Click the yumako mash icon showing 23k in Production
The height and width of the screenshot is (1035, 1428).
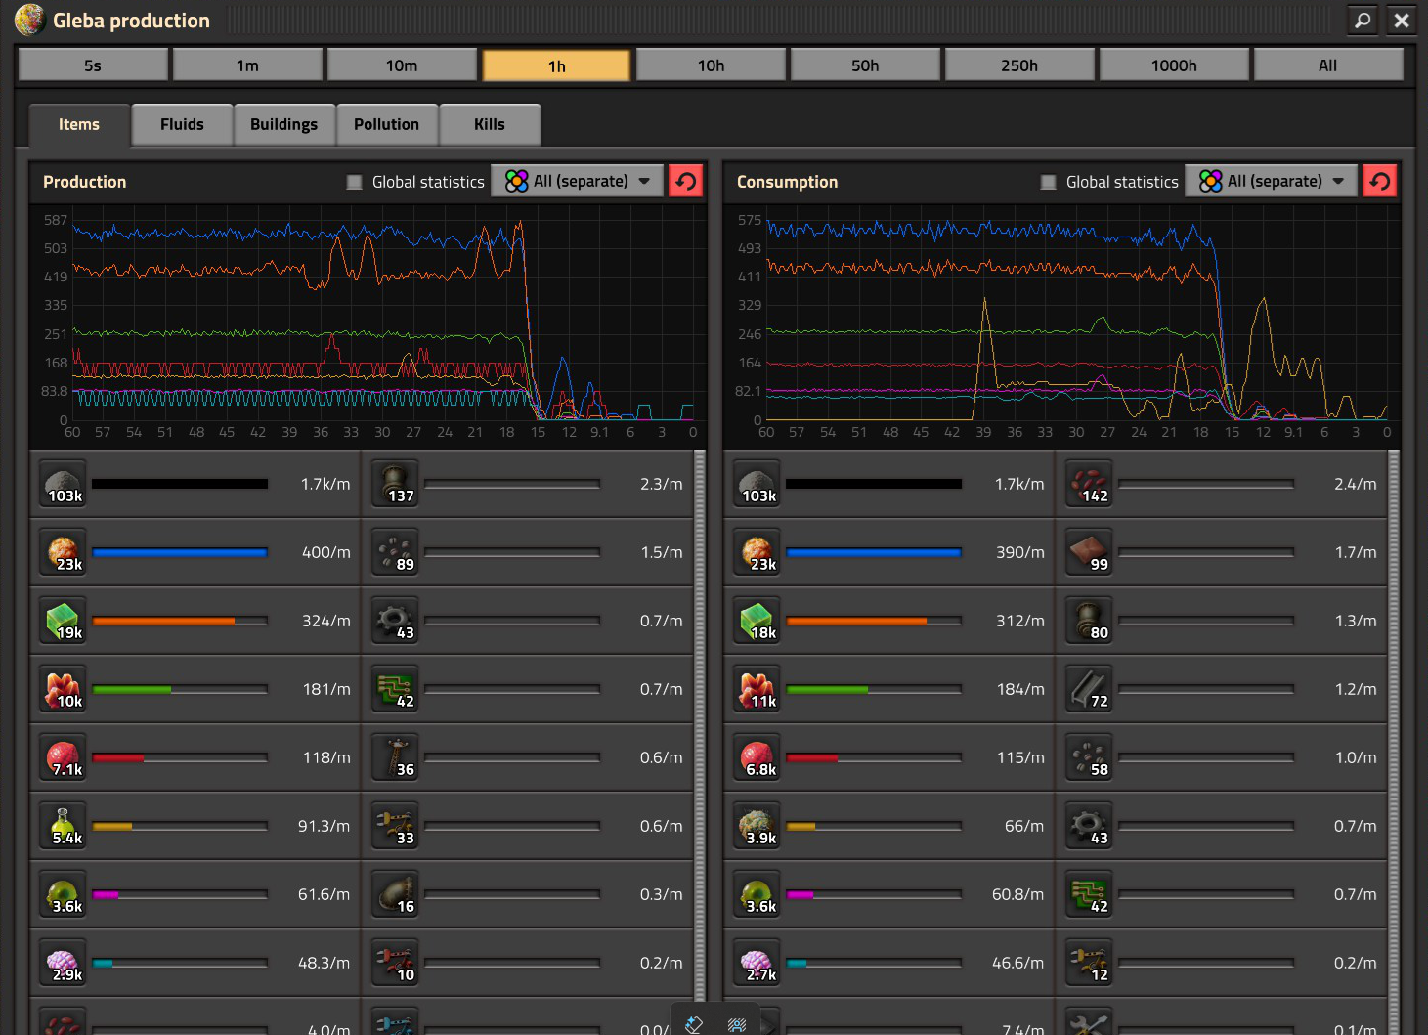pyautogui.click(x=64, y=552)
